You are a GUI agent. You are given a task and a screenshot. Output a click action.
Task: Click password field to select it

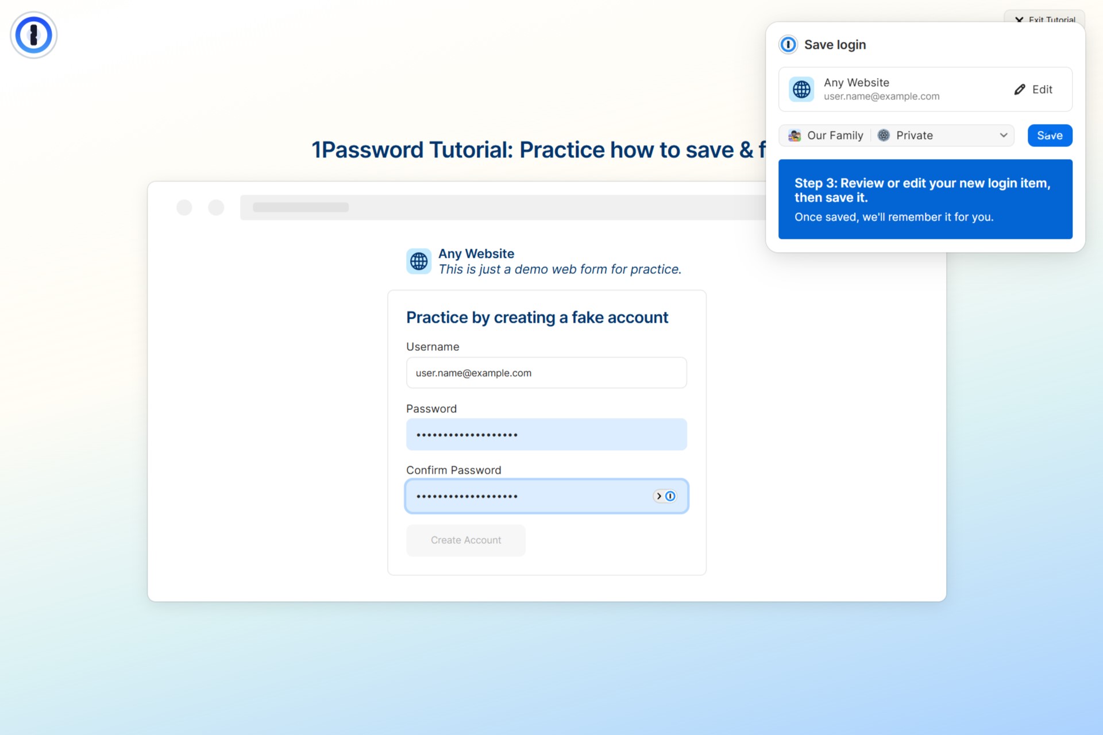click(546, 434)
